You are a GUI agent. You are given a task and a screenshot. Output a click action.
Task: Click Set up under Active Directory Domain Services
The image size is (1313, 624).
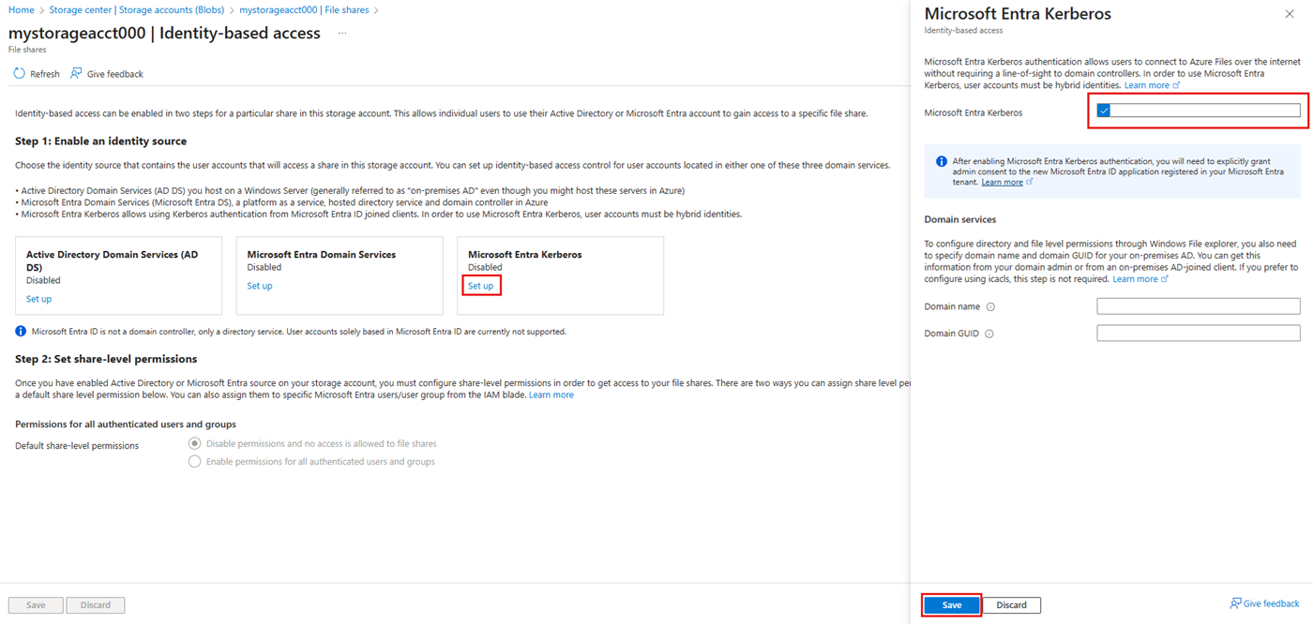[38, 299]
